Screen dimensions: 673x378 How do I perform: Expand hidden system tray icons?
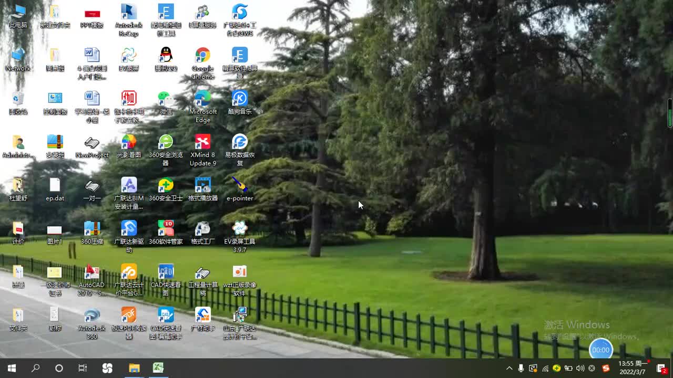(x=509, y=368)
